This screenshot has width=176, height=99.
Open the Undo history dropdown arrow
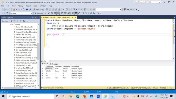(76, 10)
